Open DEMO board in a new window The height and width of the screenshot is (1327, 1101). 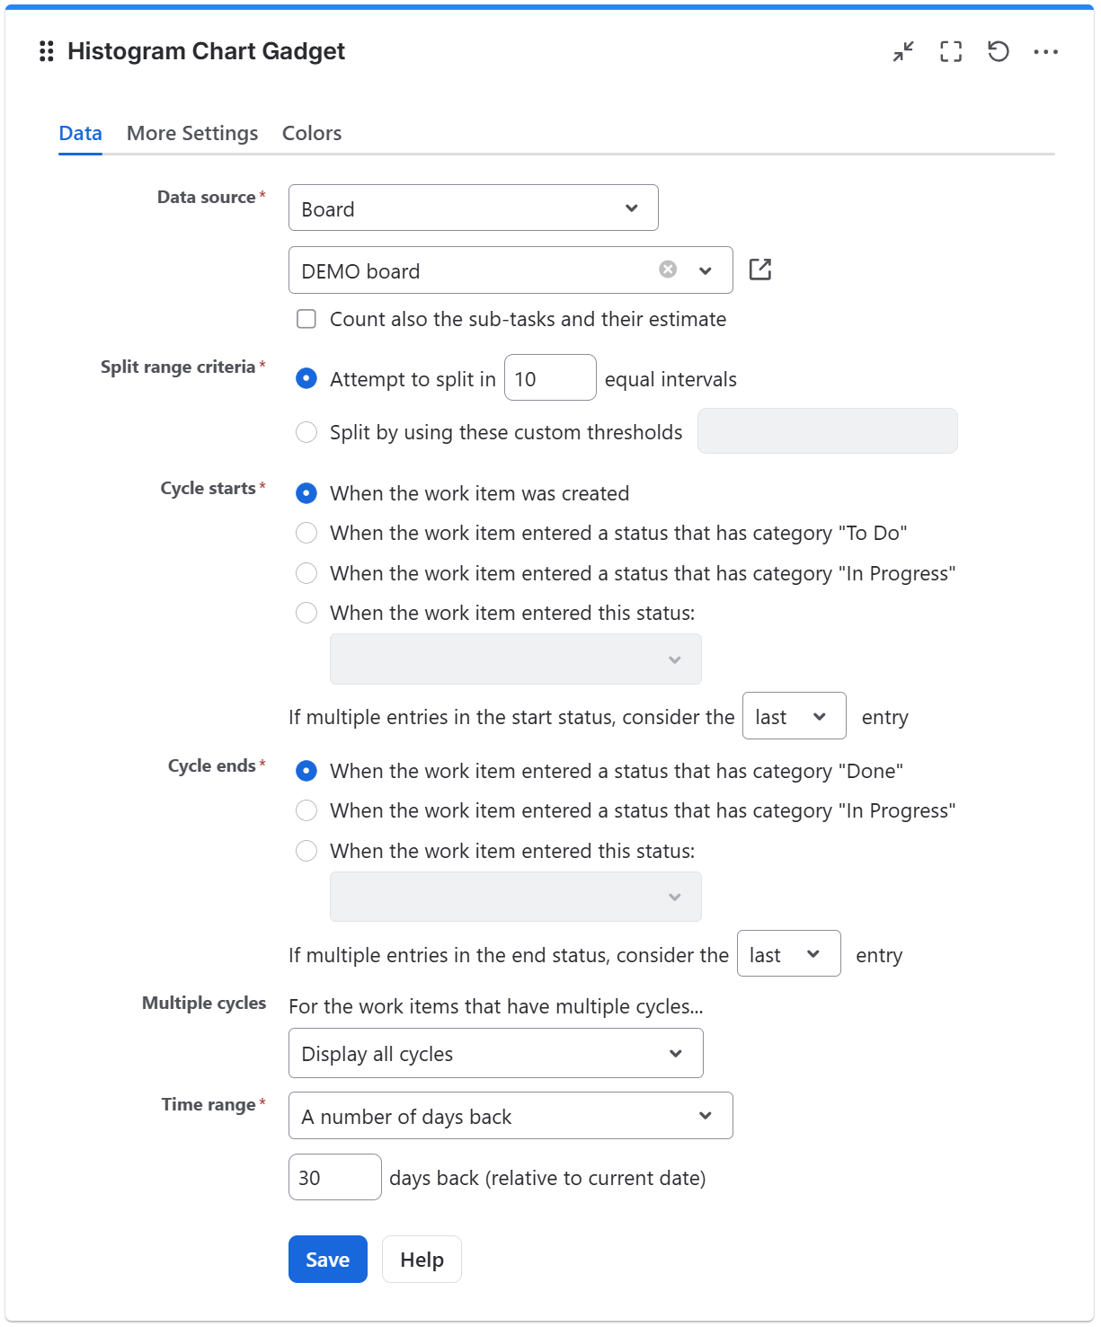[760, 270]
